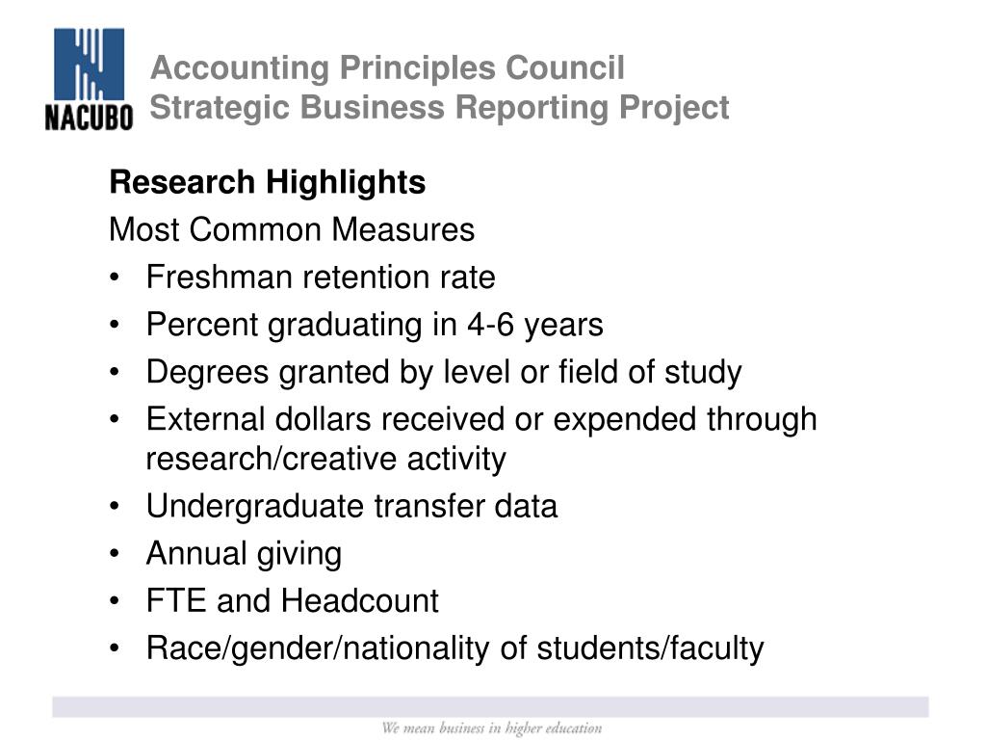
Task: Select the bullet dot before Freshman retention
Action: point(114,277)
